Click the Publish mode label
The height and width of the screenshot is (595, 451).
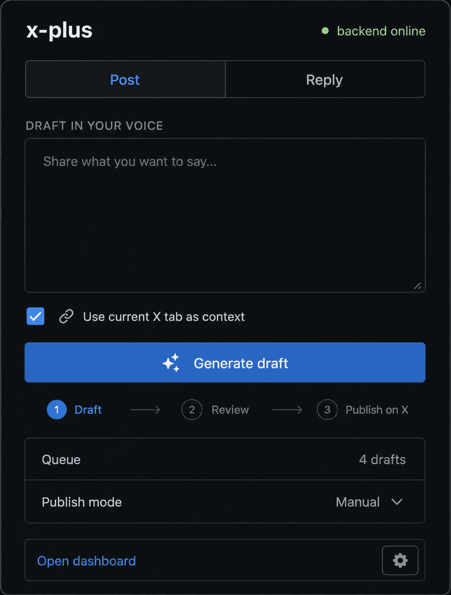coord(82,502)
